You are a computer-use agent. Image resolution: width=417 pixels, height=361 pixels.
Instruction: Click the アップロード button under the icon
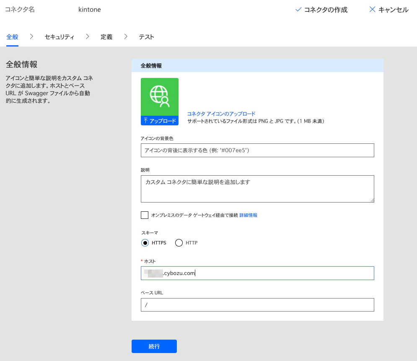tap(160, 121)
